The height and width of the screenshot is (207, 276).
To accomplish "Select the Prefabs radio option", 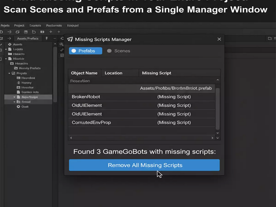I will [x=86, y=51].
